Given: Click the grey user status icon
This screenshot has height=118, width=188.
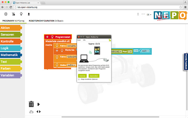Looking at the screenshot, I should [x=138, y=14].
